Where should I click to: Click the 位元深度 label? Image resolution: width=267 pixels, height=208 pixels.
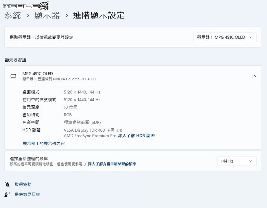31,107
